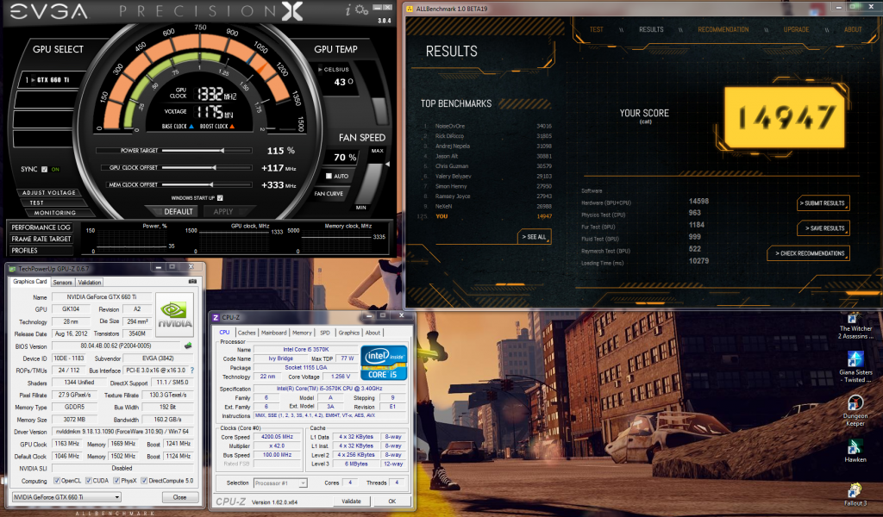The height and width of the screenshot is (517, 883).
Task: Switch to the Sensors tab in GPU-Z
Action: click(x=62, y=283)
